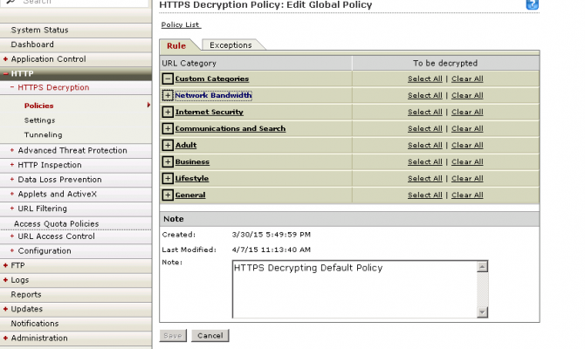Select Policies under HTTPS Decryption

click(38, 106)
